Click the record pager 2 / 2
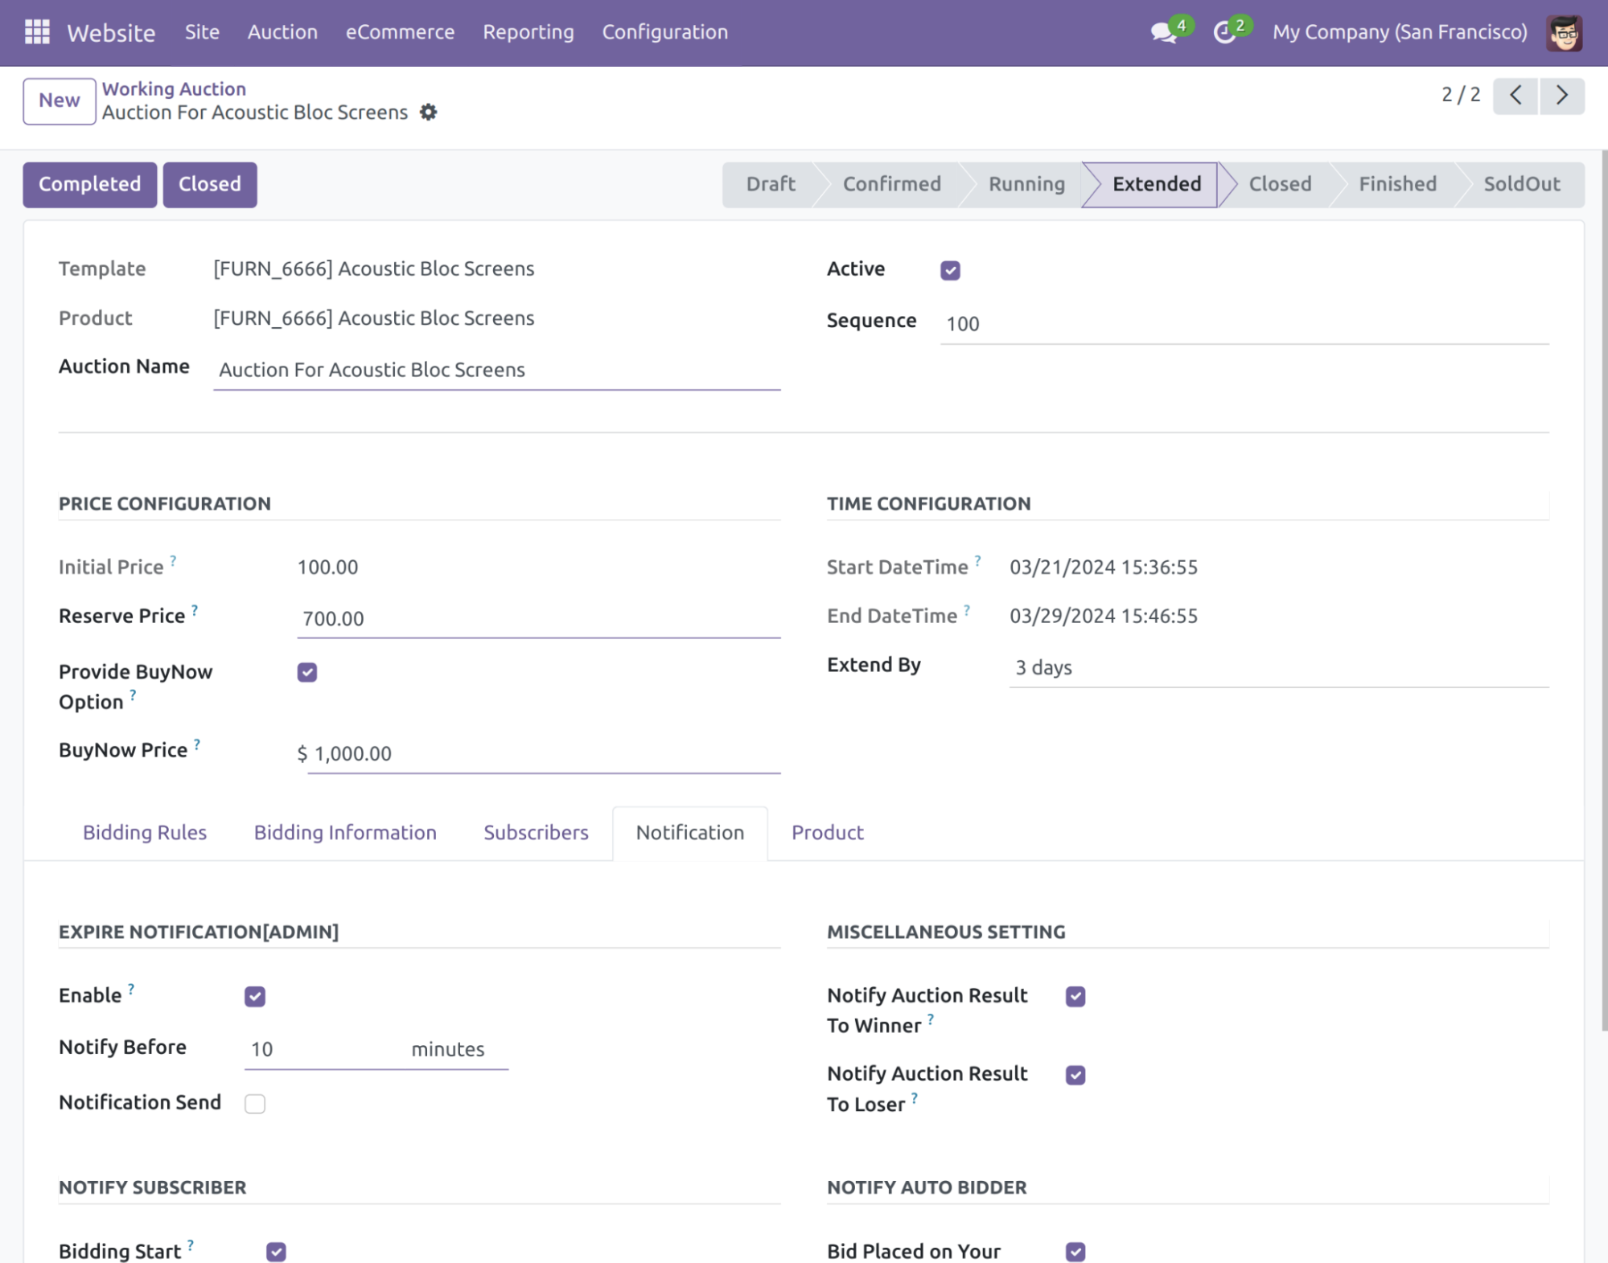 point(1461,95)
